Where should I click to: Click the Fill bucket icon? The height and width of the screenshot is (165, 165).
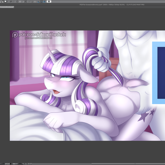(23, 2)
